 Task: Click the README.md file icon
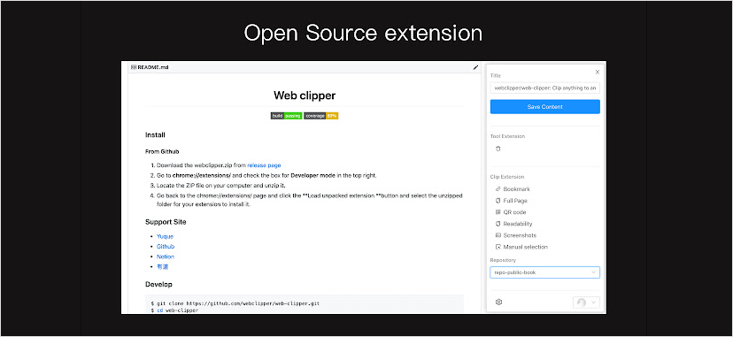(134, 67)
